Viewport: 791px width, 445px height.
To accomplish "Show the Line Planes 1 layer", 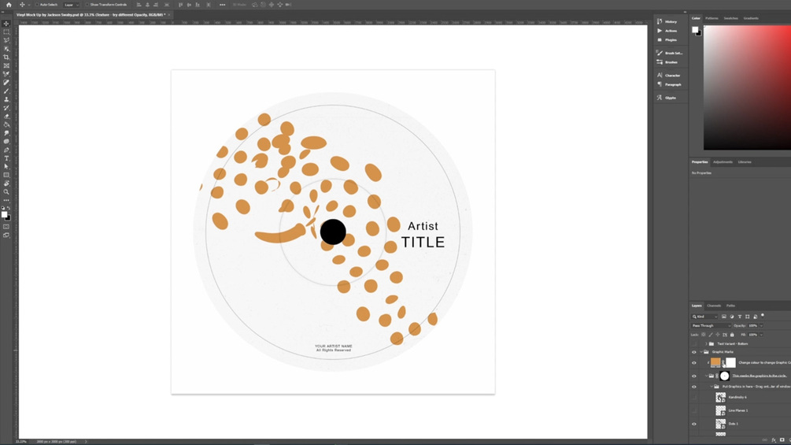I will [x=694, y=410].
